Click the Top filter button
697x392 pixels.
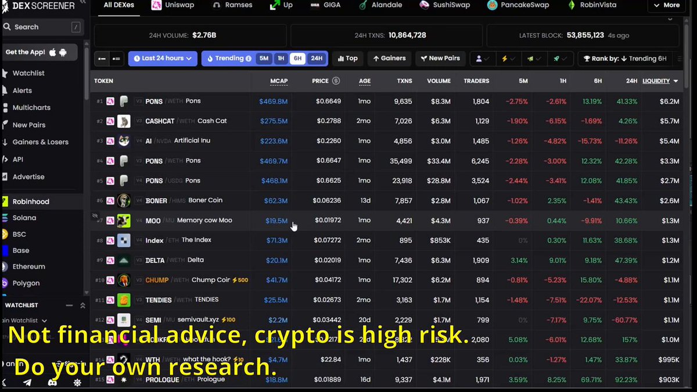click(x=347, y=59)
